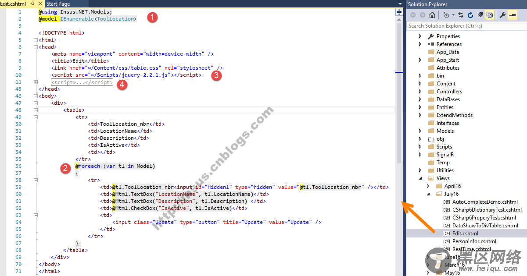Collapse the table element on line 48

click(x=36, y=110)
